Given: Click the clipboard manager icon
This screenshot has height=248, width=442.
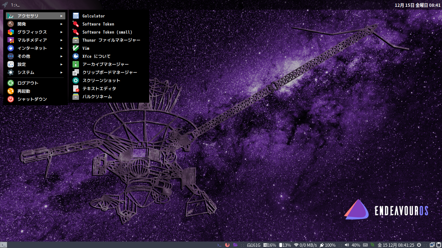Looking at the screenshot, I should tap(76, 72).
